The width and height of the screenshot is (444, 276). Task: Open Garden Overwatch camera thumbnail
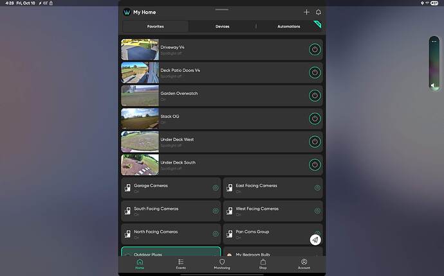pos(140,96)
